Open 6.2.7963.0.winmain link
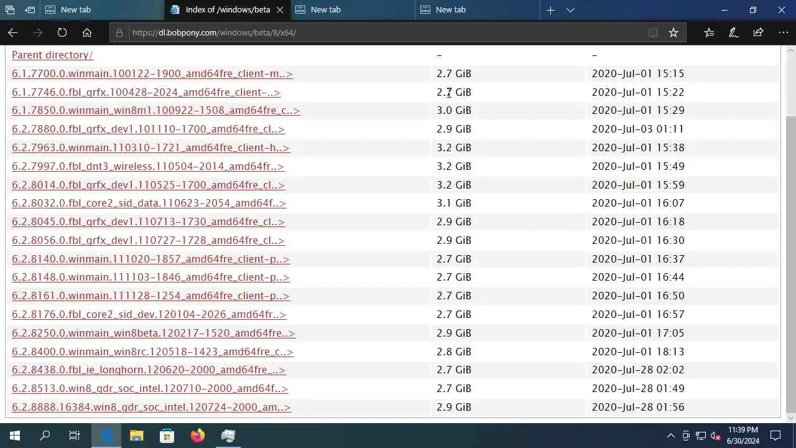Screen dimensions: 796x448 pyautogui.click(x=150, y=147)
